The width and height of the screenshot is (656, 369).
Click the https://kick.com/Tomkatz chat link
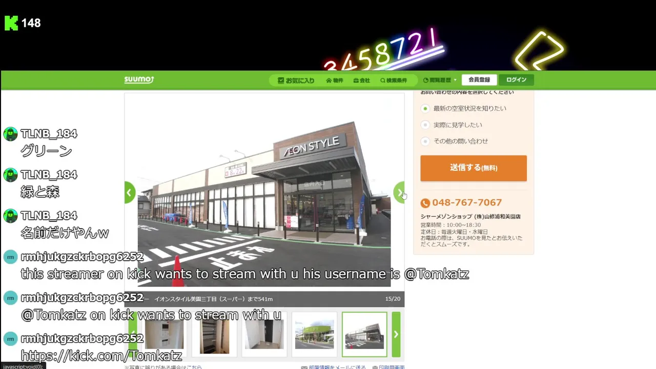click(101, 356)
